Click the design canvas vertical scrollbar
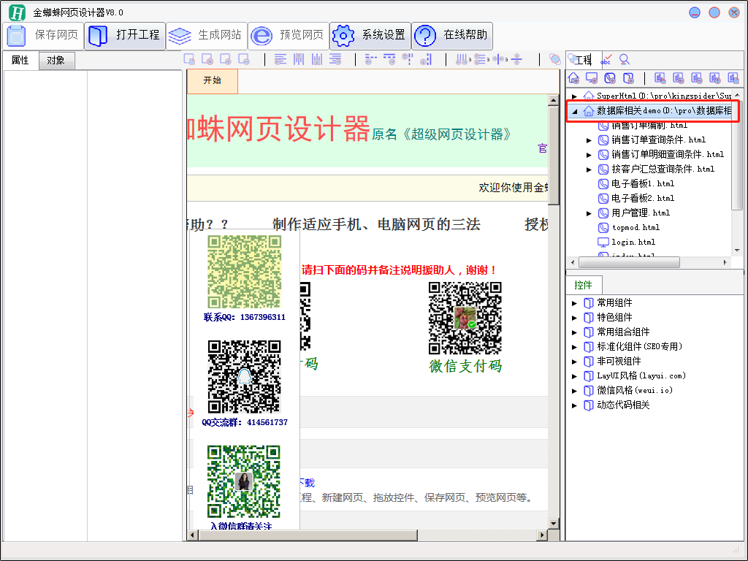This screenshot has width=748, height=561. (554, 311)
